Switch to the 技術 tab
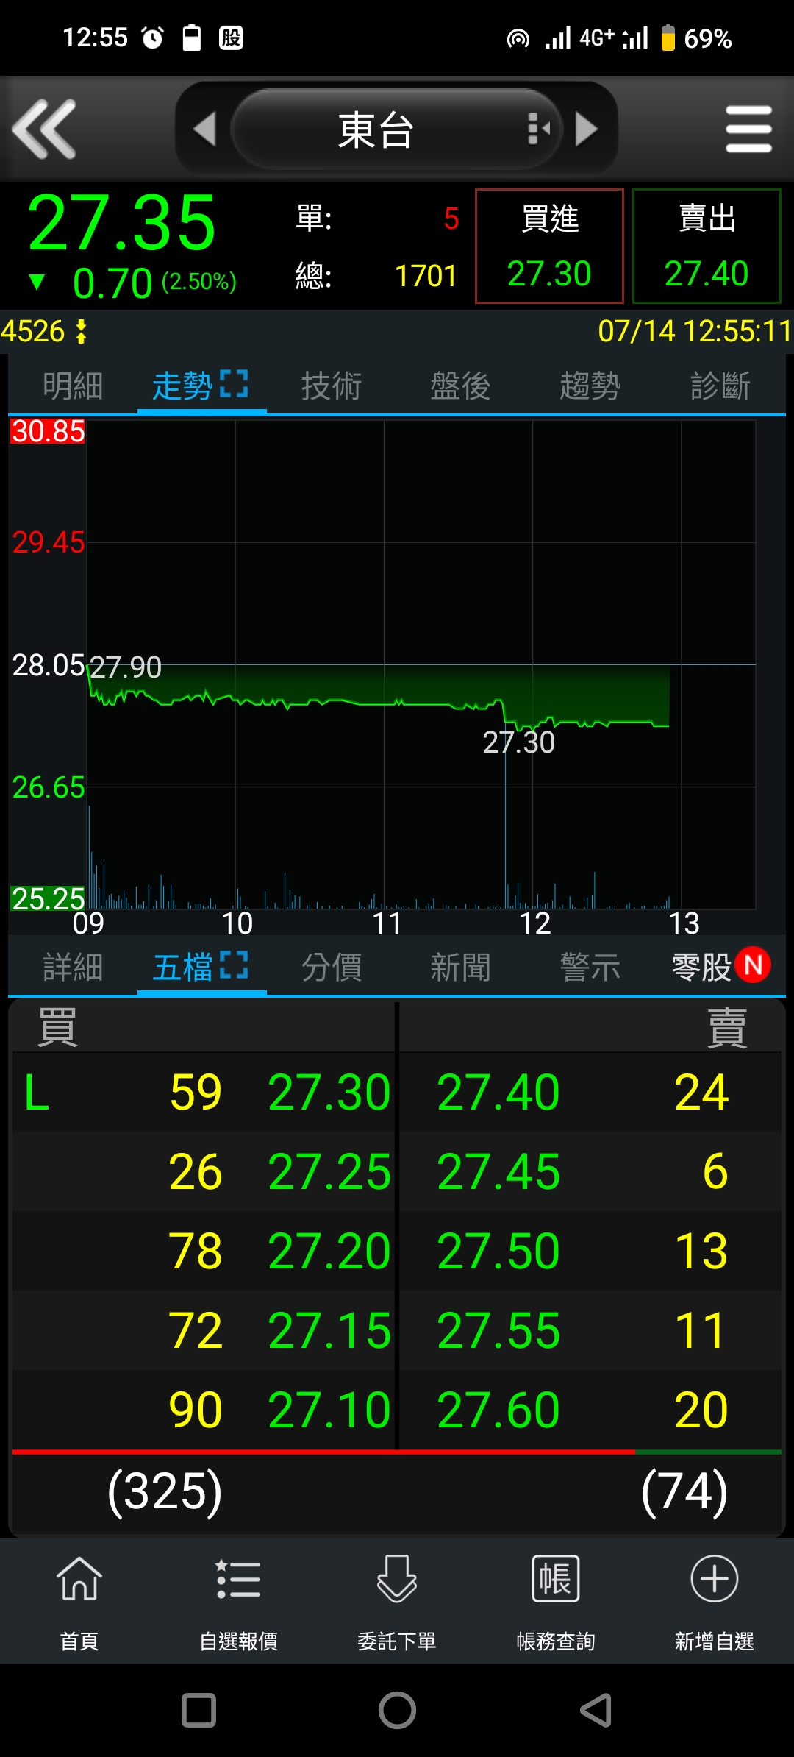This screenshot has width=794, height=1757. pos(332,386)
